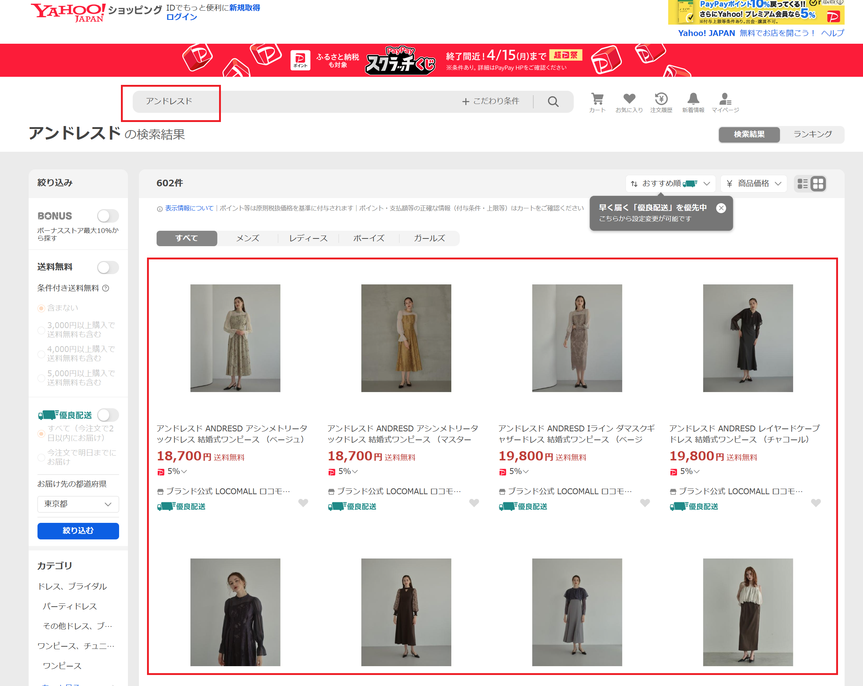This screenshot has width=863, height=686.
Task: Switch to list view layout icon
Action: pos(803,184)
